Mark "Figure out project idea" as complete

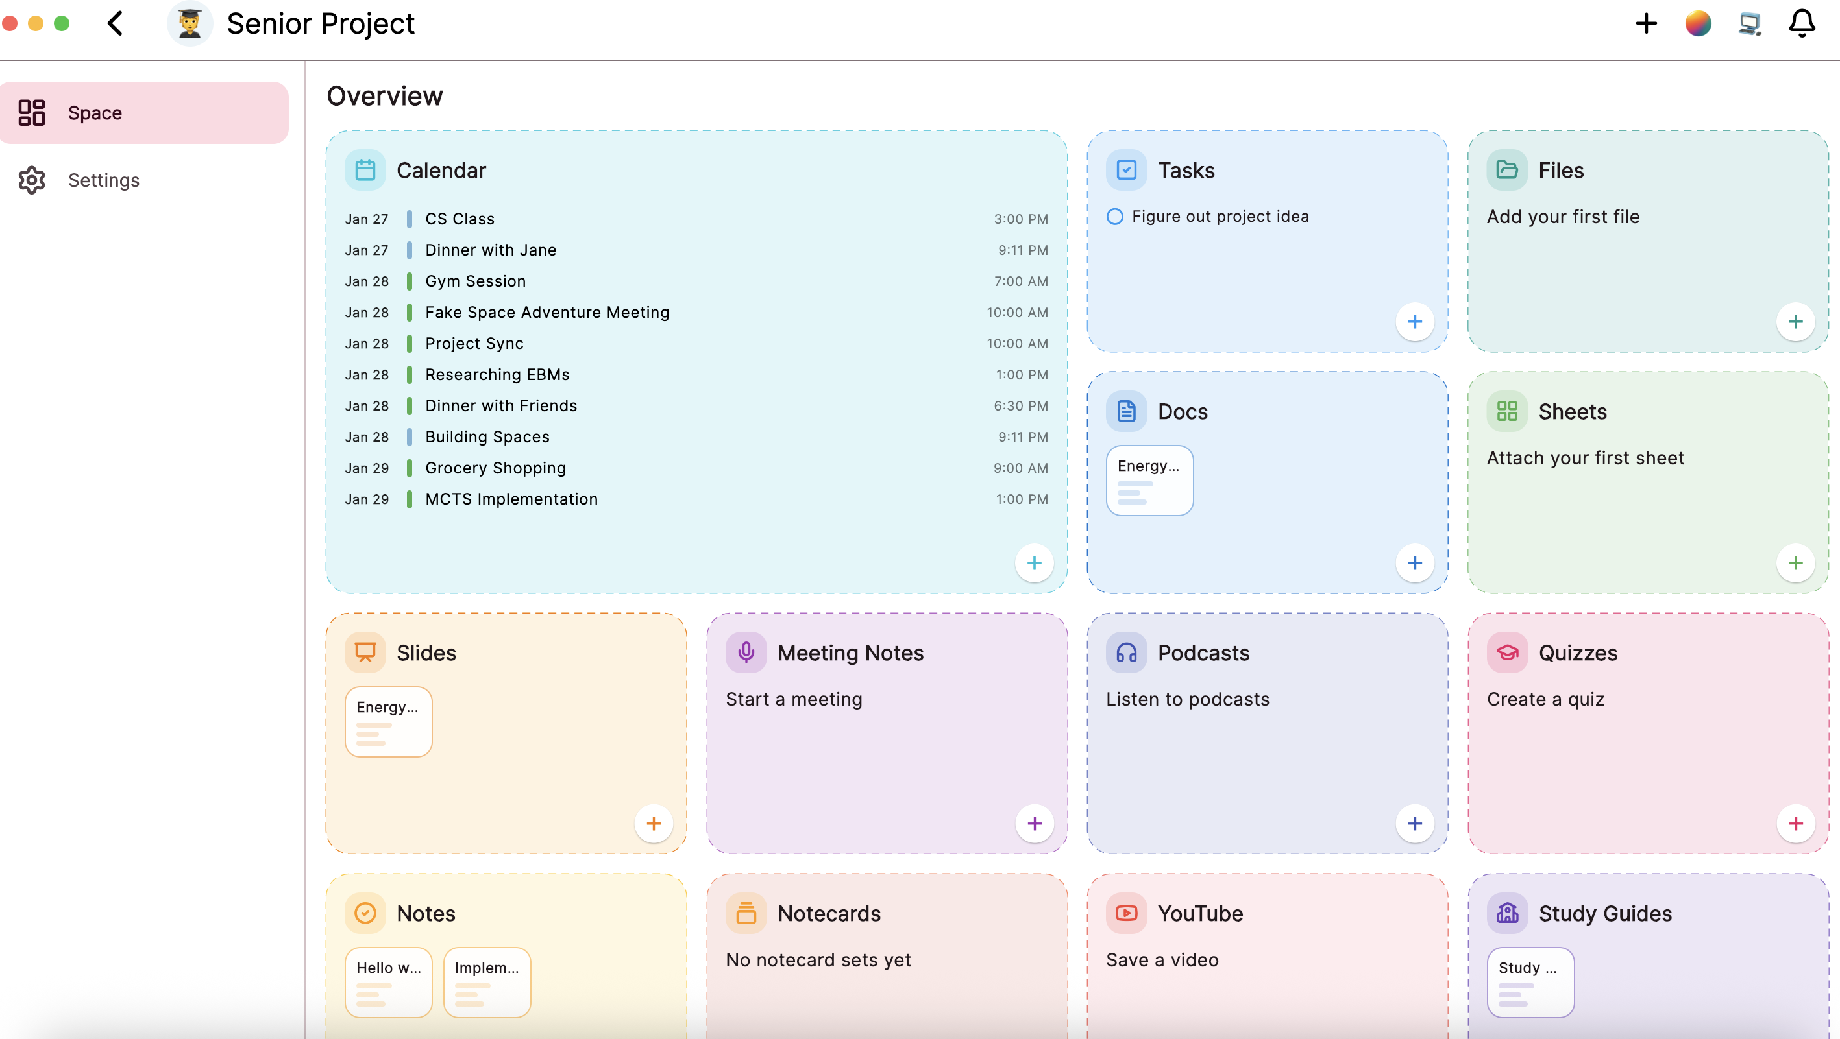coord(1115,216)
